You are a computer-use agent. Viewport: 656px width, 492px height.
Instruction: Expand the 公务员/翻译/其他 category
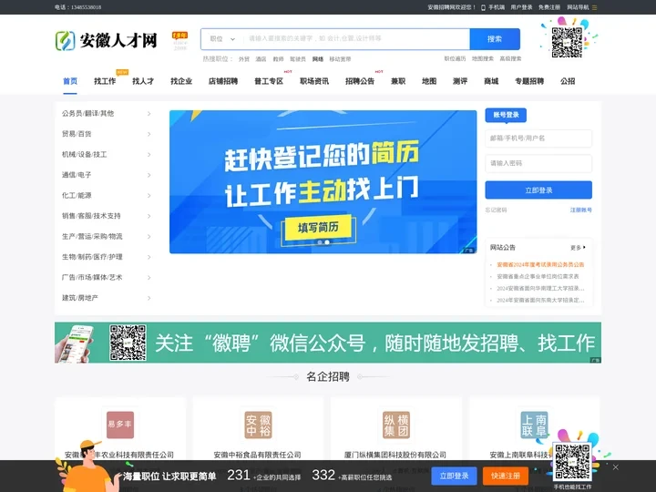click(107, 113)
